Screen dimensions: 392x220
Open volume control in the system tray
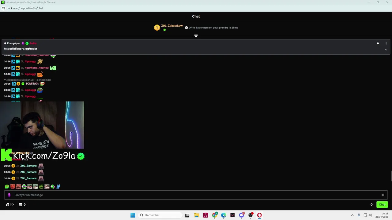tap(370, 215)
